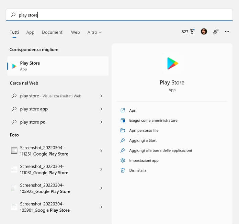Viewport: 239px width, 224px height.
Task: Open the 827 rewards points badge
Action: tap(188, 32)
